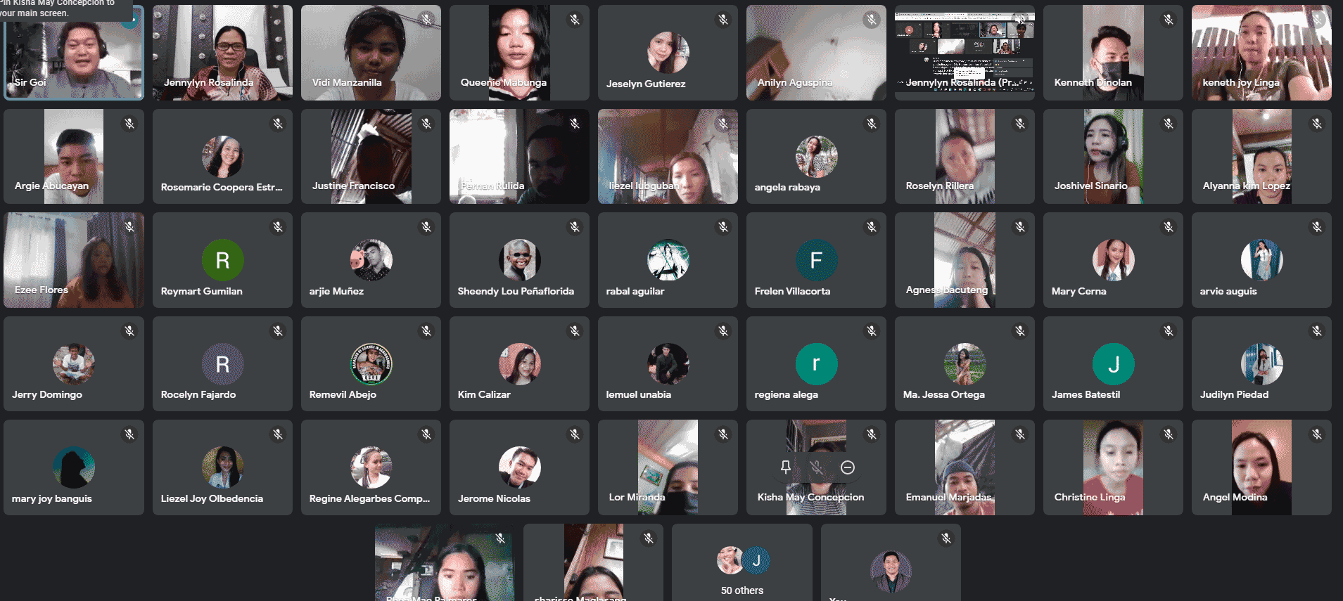
Task: Click the Jerome Nicolas name label
Action: click(494, 498)
